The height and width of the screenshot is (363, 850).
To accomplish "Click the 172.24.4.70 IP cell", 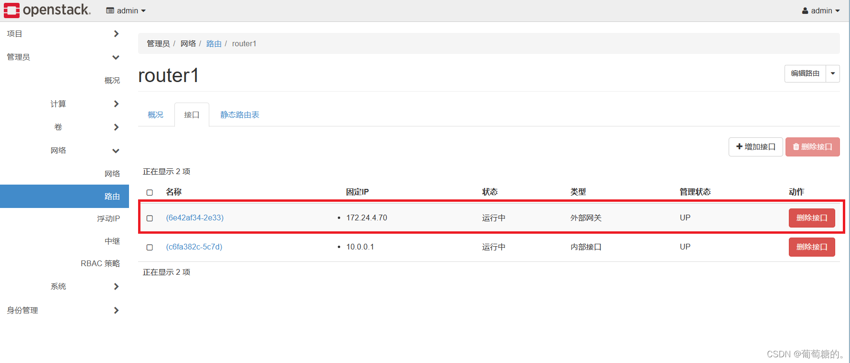I will (366, 218).
